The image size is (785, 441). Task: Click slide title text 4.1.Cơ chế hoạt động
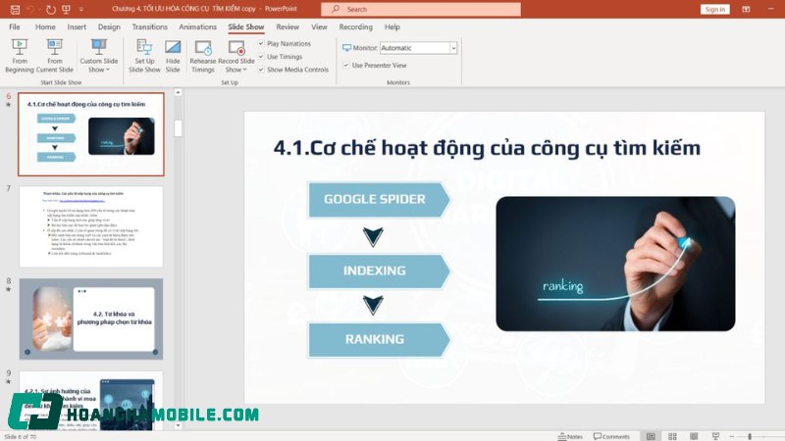point(487,148)
